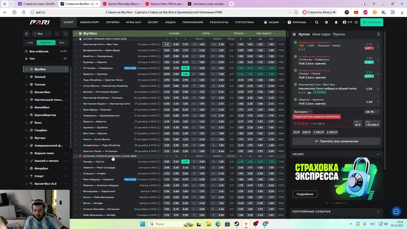The image size is (407, 229).
Task: Remove Ньюкасл – Челси bet from coupon
Action: click(378, 46)
